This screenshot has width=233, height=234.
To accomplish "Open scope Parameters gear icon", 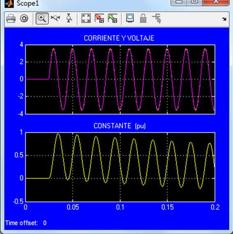I will point(24,18).
